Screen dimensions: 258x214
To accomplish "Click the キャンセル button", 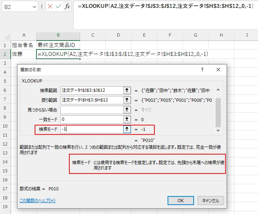I will [x=210, y=200].
